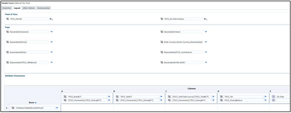Viewport: 291px width, 113px height.
Task: Open member selector for Descendants(Scenario)
Action: click(x=7, y=32)
